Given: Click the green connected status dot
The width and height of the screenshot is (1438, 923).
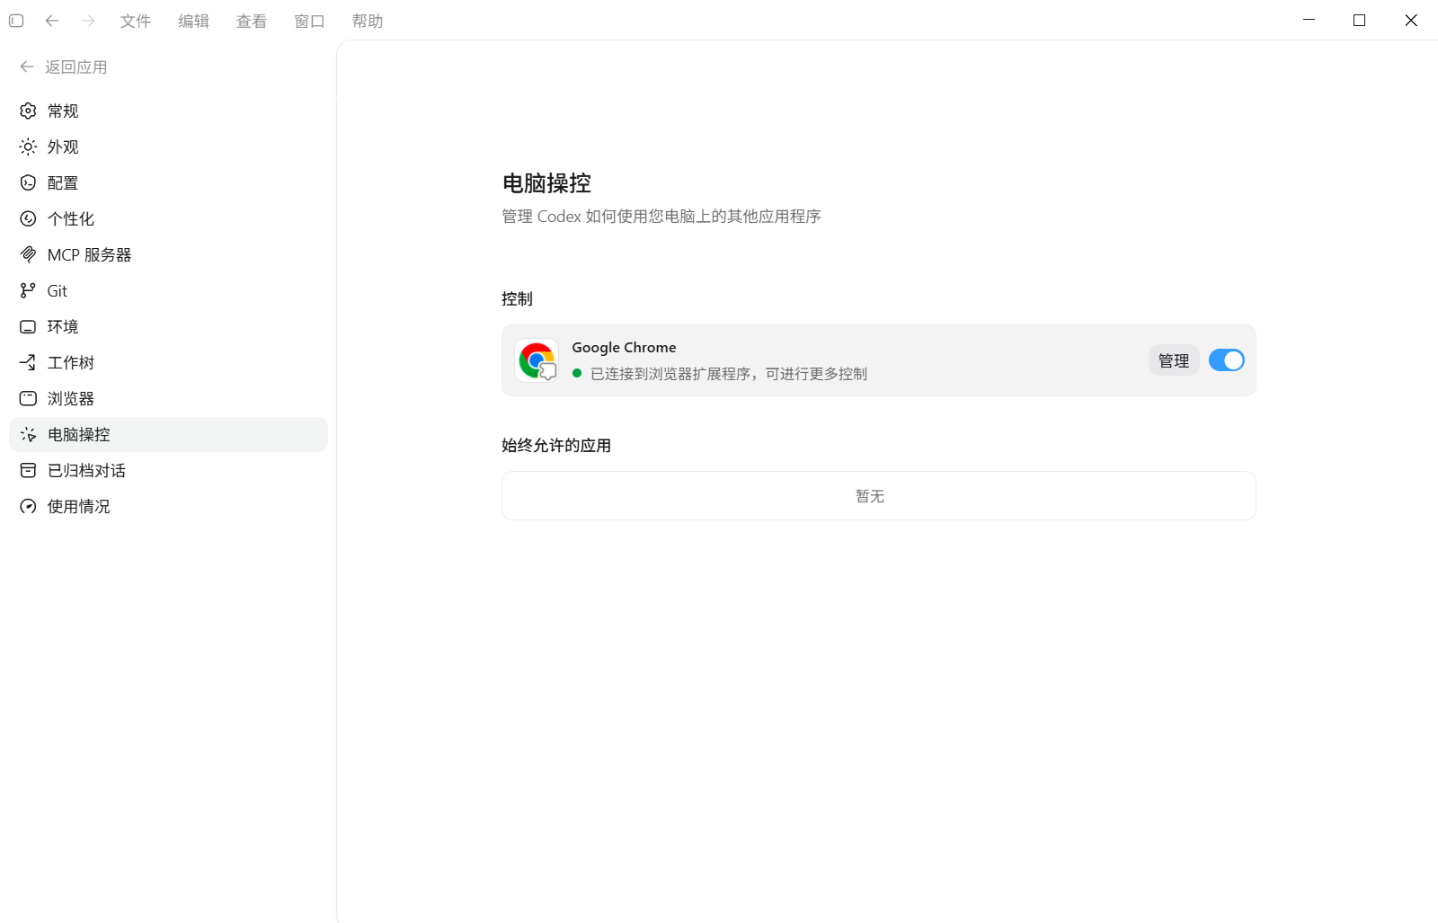Looking at the screenshot, I should coord(577,373).
